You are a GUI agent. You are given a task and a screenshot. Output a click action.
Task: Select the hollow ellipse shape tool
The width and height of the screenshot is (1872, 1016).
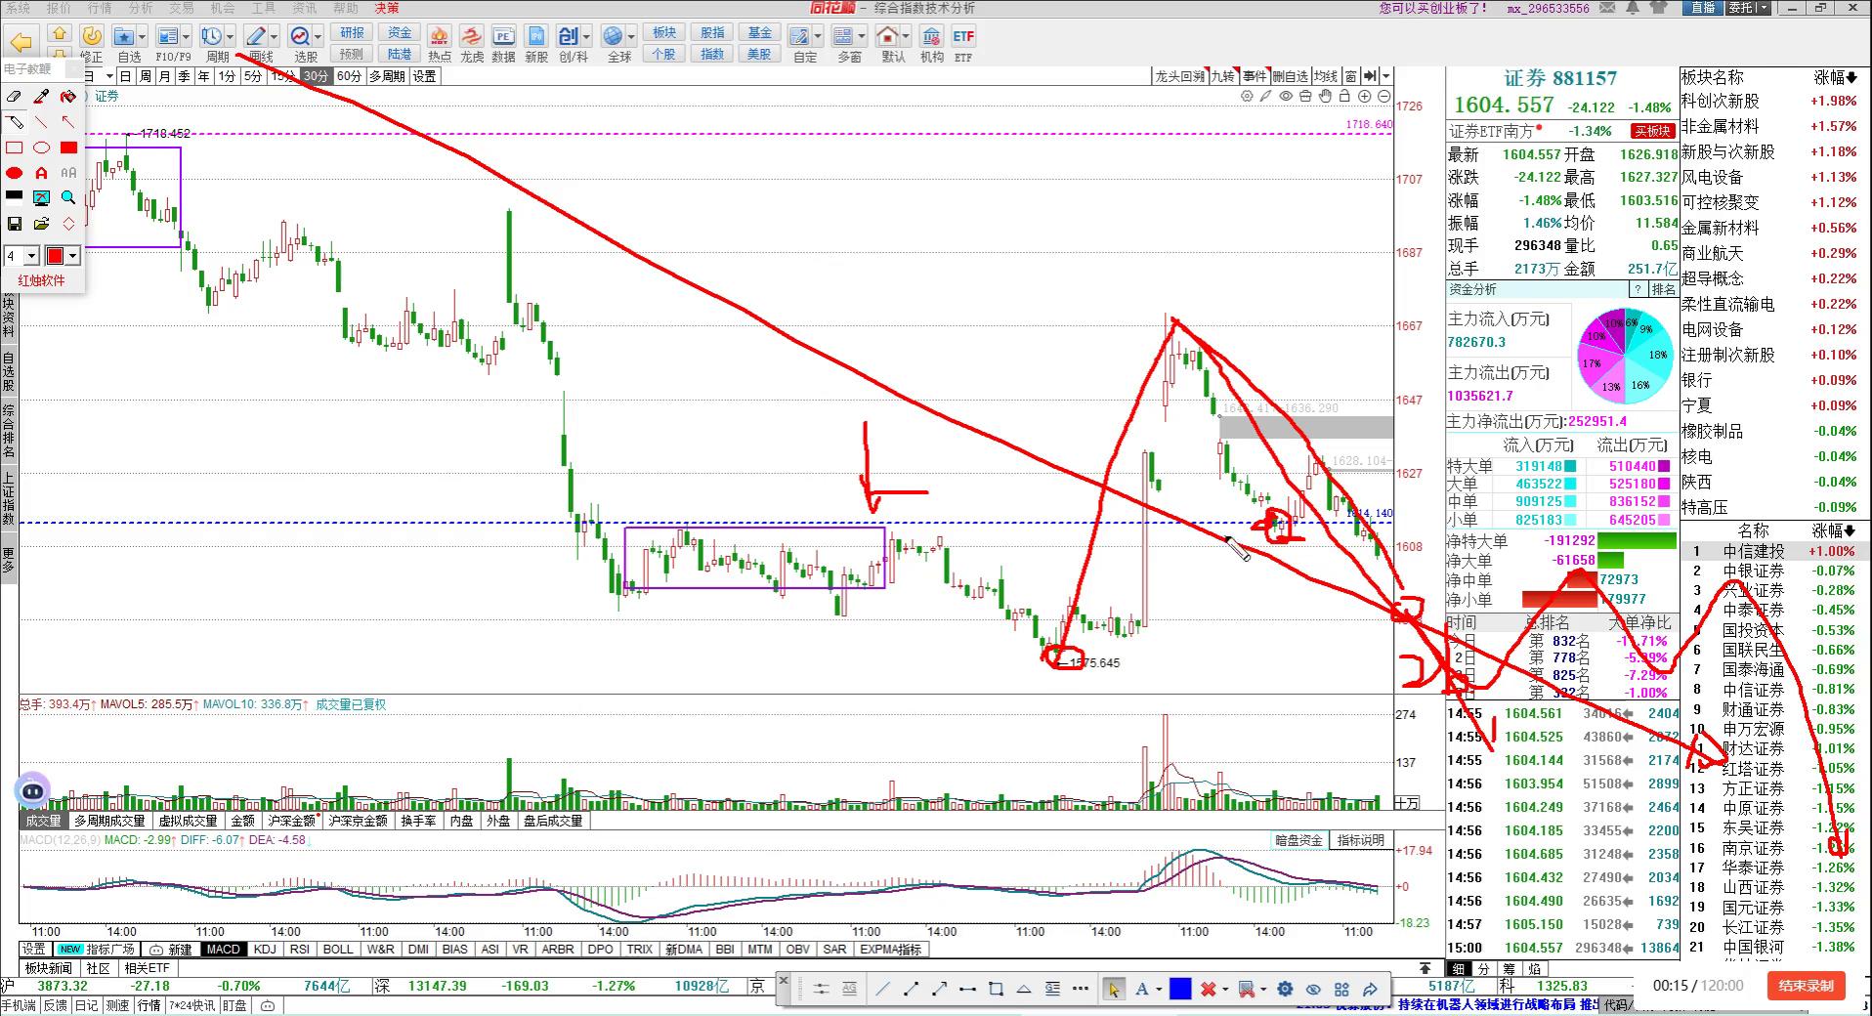point(41,148)
